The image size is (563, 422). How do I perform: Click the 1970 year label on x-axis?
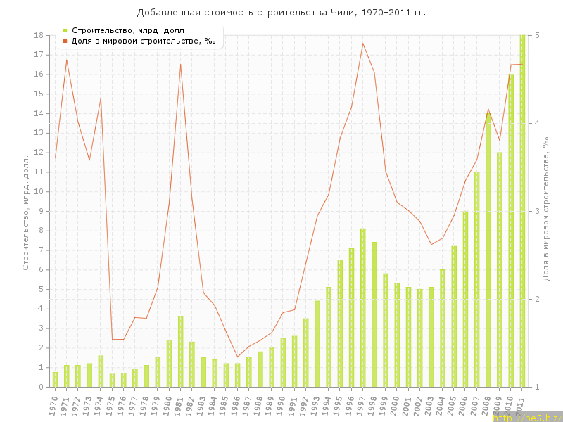click(x=54, y=404)
